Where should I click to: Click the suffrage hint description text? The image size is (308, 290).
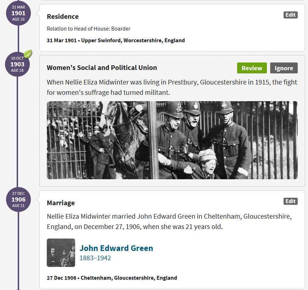coord(172,87)
